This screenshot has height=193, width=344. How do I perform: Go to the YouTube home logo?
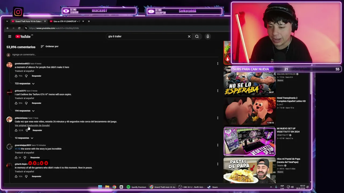(x=23, y=36)
